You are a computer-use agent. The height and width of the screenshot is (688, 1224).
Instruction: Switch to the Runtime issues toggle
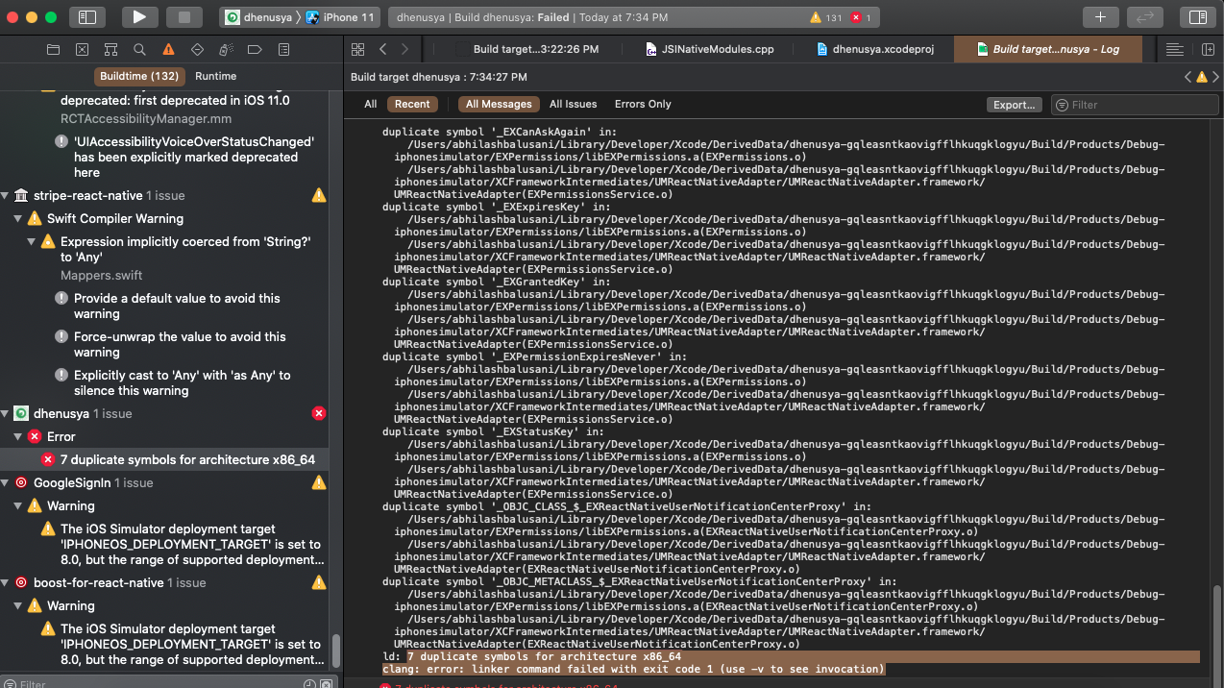[x=215, y=76]
